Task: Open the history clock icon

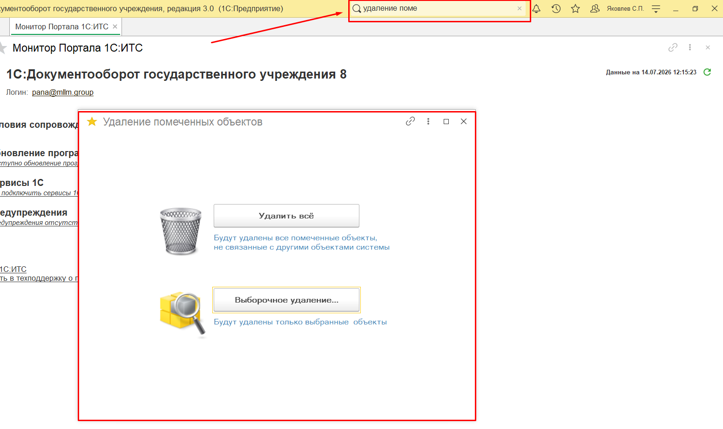Action: (556, 8)
